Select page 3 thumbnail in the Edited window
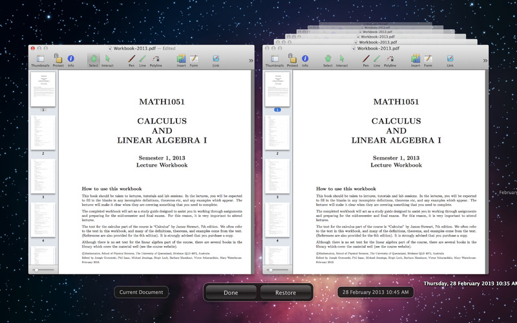This screenshot has height=323, width=517. point(43,176)
